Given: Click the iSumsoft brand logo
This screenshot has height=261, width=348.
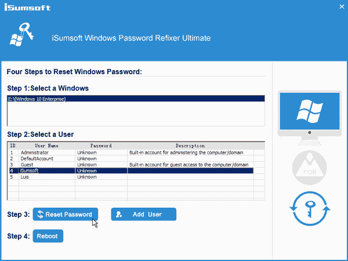Looking at the screenshot, I should tap(27, 7).
